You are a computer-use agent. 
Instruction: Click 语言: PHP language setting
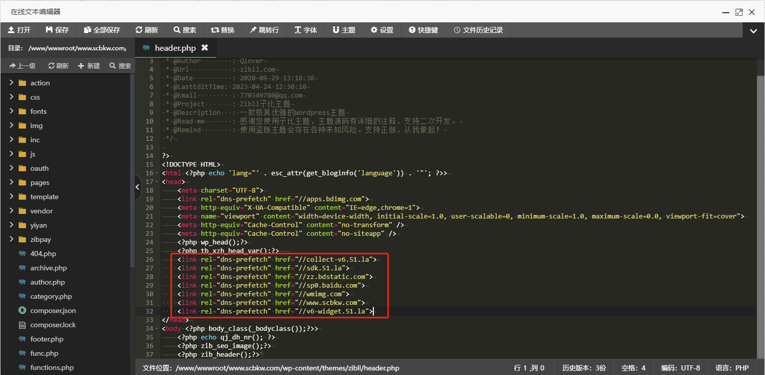coord(732,368)
